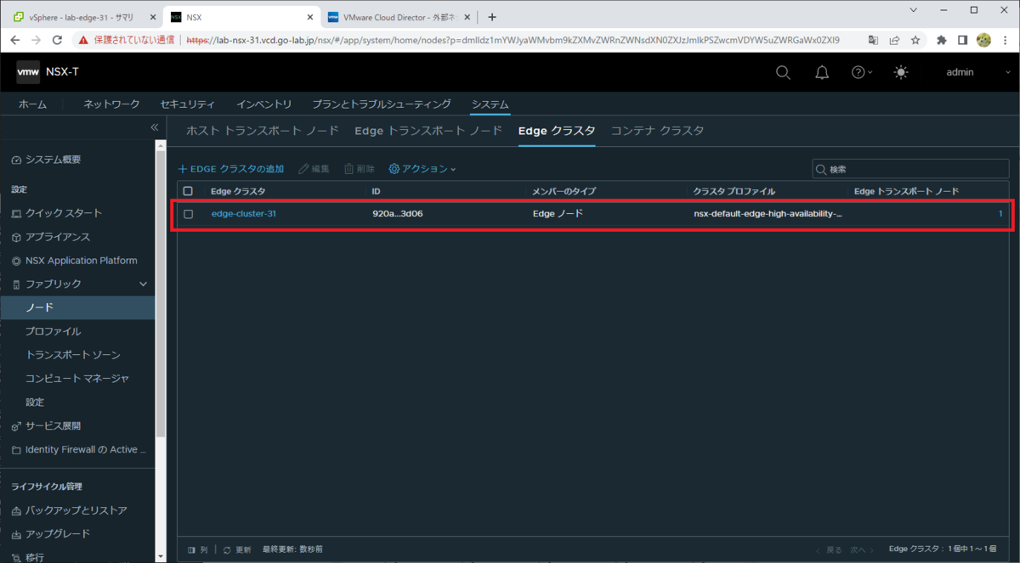Open バックアップとリストア in sidebar
The width and height of the screenshot is (1020, 563).
pyautogui.click(x=76, y=510)
